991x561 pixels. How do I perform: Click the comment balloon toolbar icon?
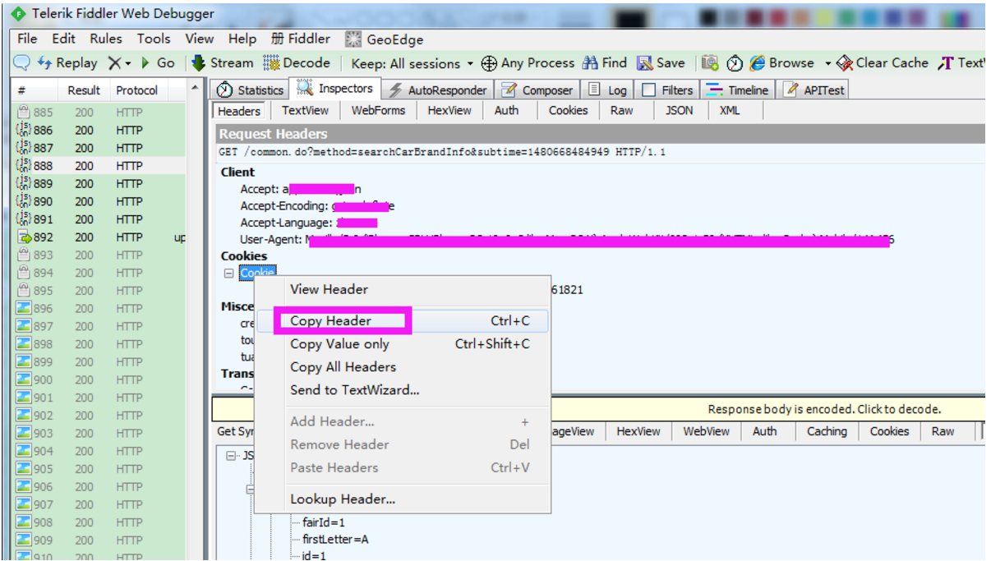tap(22, 63)
